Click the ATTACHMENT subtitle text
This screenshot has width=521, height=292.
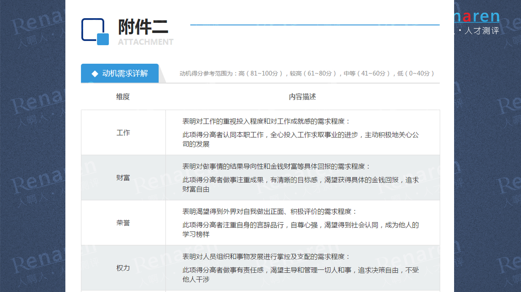point(145,42)
